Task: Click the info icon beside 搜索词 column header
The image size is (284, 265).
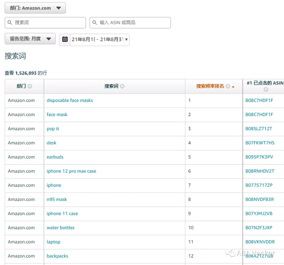Action: coord(122,86)
